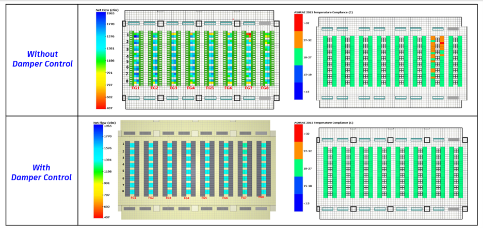Click the 797 value on without-damper flow legend
The width and height of the screenshot is (483, 228).
[110, 85]
